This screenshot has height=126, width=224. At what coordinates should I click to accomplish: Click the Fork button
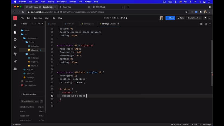(181, 18)
